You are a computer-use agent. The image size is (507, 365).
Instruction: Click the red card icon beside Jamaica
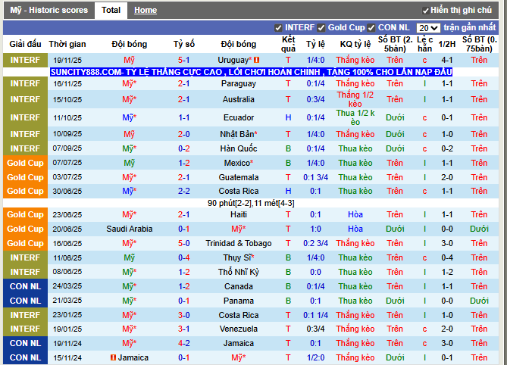tap(113, 357)
